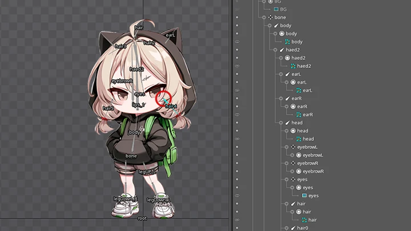The height and width of the screenshot is (231, 411).
Task: Select the 'legDown_R' bone label in the viewport
Action: pyautogui.click(x=125, y=199)
